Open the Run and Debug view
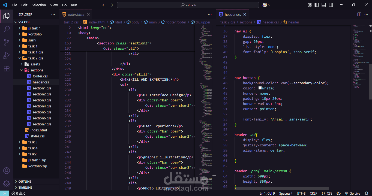This screenshot has height=196, width=372. (7, 55)
